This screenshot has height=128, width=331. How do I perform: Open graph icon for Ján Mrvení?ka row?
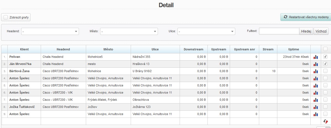(316, 64)
